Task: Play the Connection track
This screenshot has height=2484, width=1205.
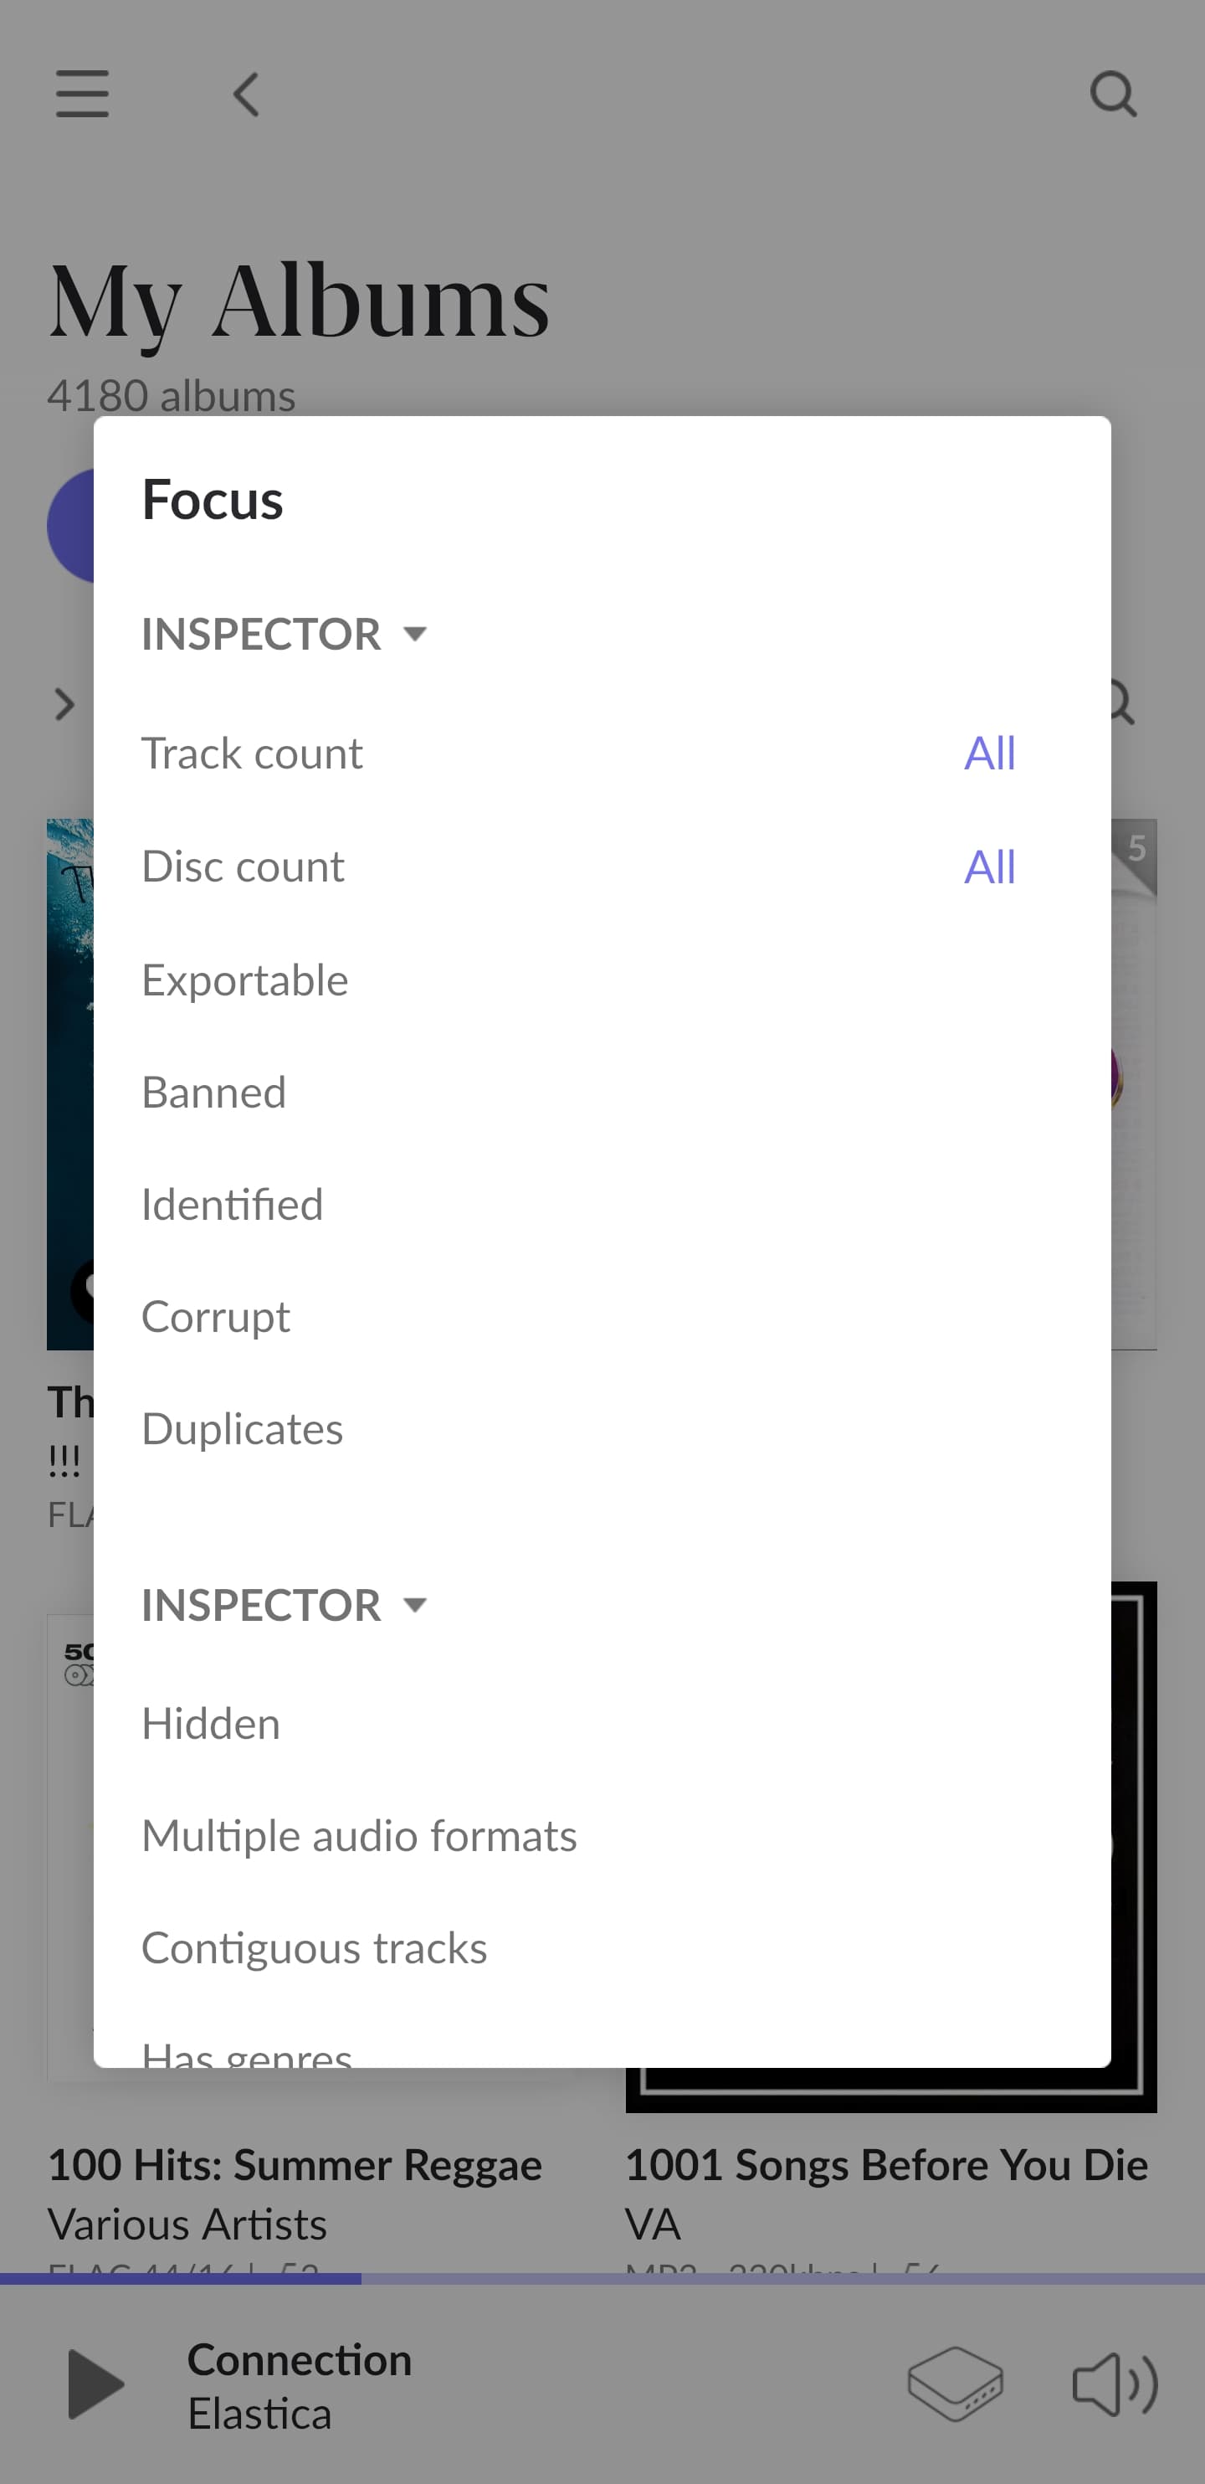Action: coord(96,2384)
